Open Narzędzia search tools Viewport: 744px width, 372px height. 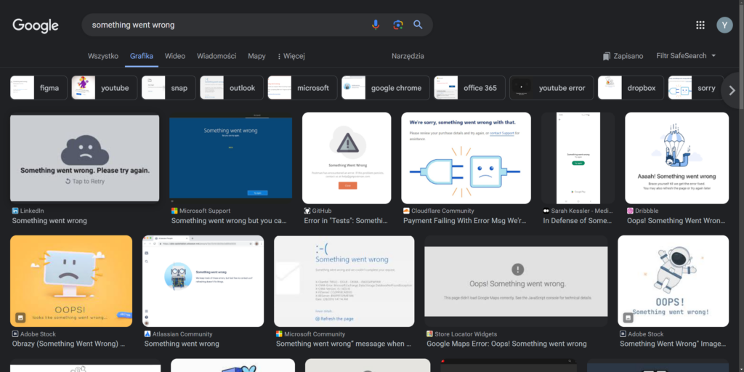point(408,56)
